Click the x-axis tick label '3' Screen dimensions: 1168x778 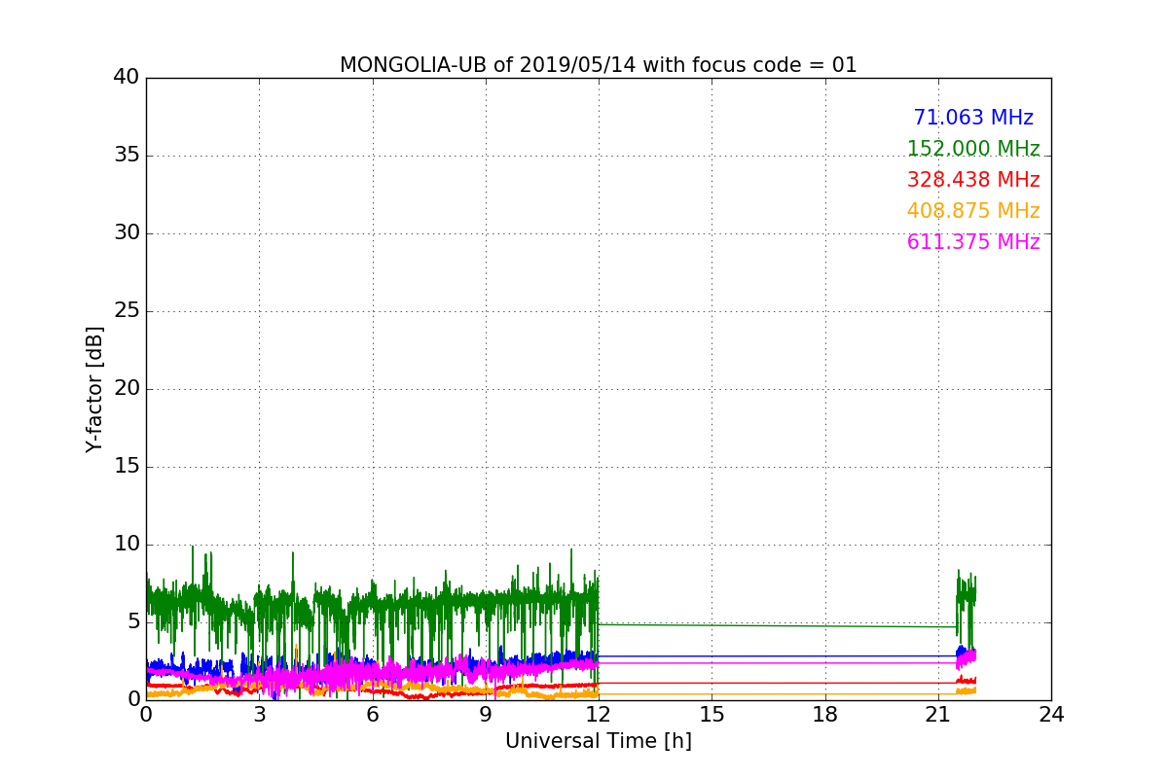coord(259,715)
